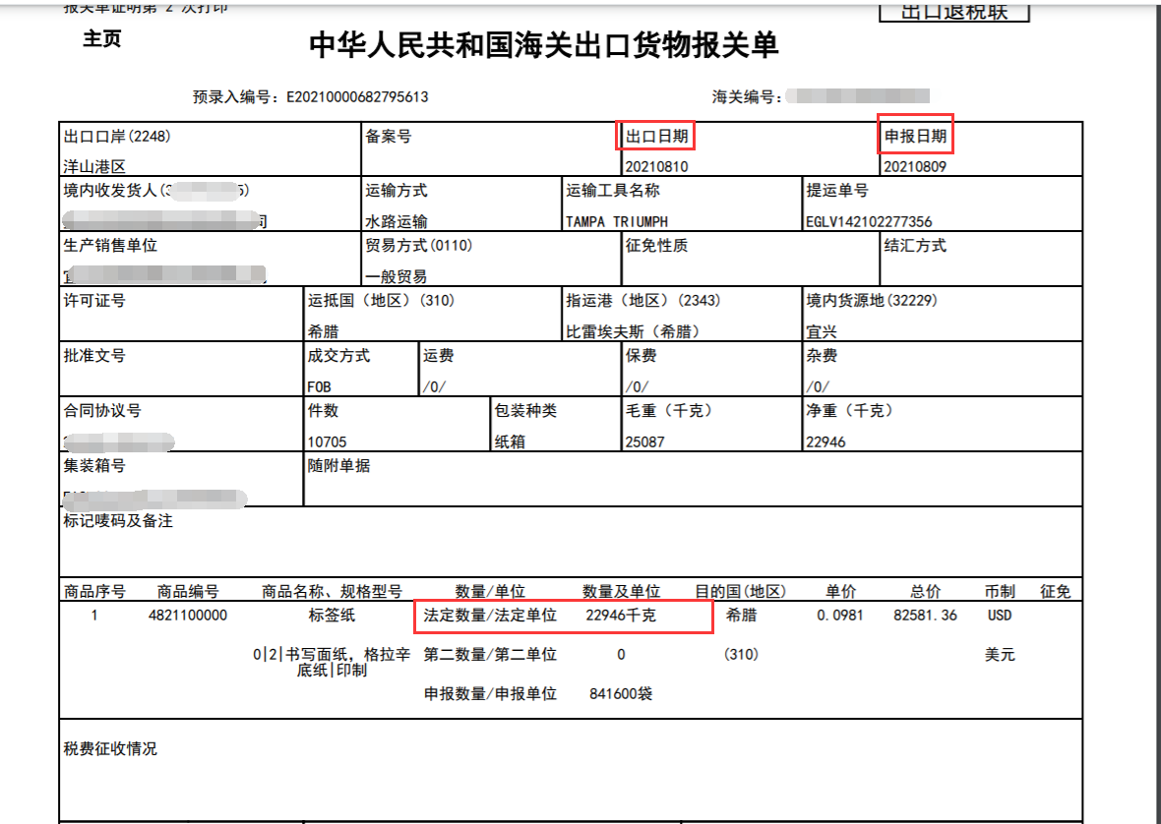
Task: Select the declared quantity 841600袋
Action: 621,694
